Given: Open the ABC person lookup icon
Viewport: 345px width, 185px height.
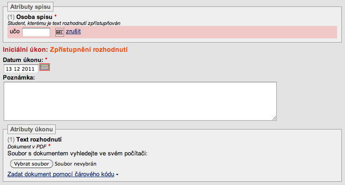Looking at the screenshot, I should tap(59, 32).
